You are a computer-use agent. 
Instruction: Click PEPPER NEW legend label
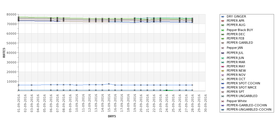pos(236,71)
